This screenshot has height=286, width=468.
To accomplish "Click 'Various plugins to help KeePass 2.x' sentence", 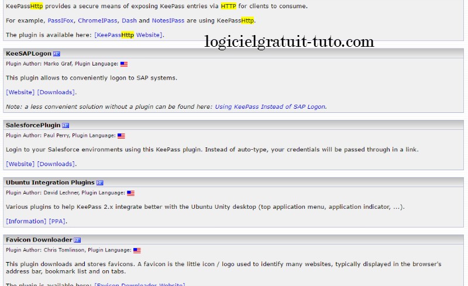I will pos(205,207).
